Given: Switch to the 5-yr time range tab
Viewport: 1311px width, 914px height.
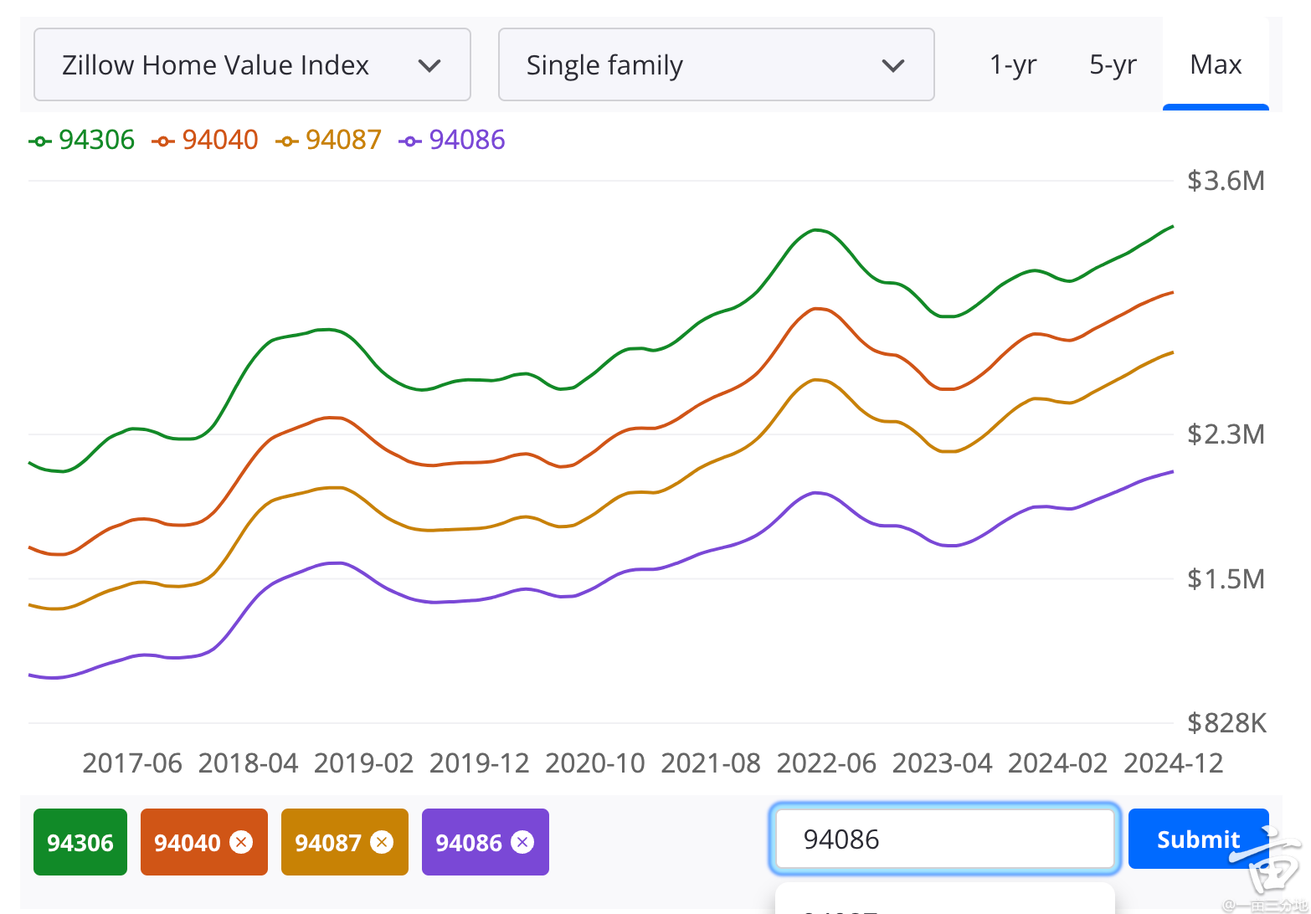Looking at the screenshot, I should pos(1113,64).
